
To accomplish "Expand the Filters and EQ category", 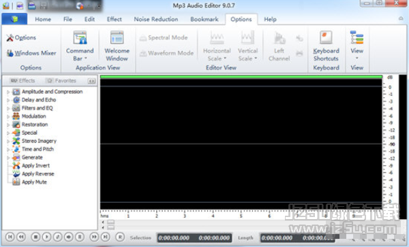I will pyautogui.click(x=7, y=108).
